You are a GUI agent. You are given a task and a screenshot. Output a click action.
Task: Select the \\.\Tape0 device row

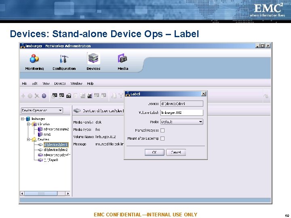click(51, 160)
